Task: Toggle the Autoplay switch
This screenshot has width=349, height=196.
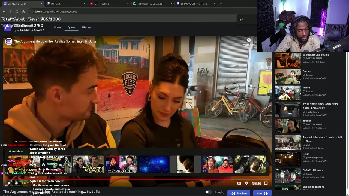Action: click(x=209, y=192)
